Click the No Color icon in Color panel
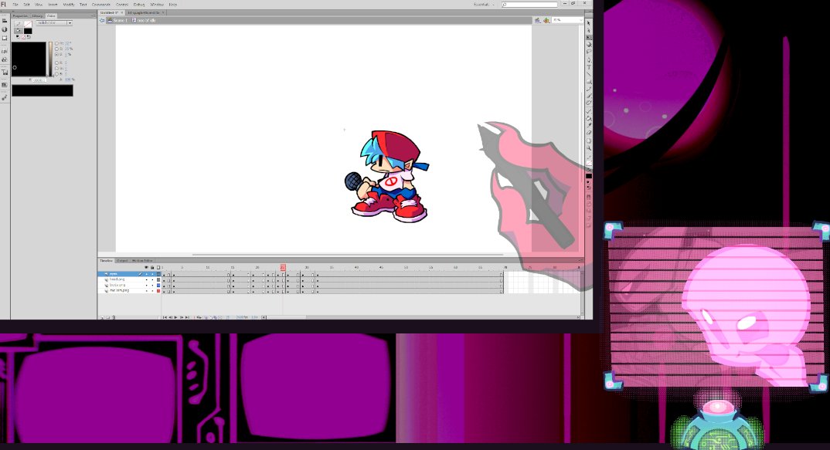The height and width of the screenshot is (450, 830). (23, 37)
